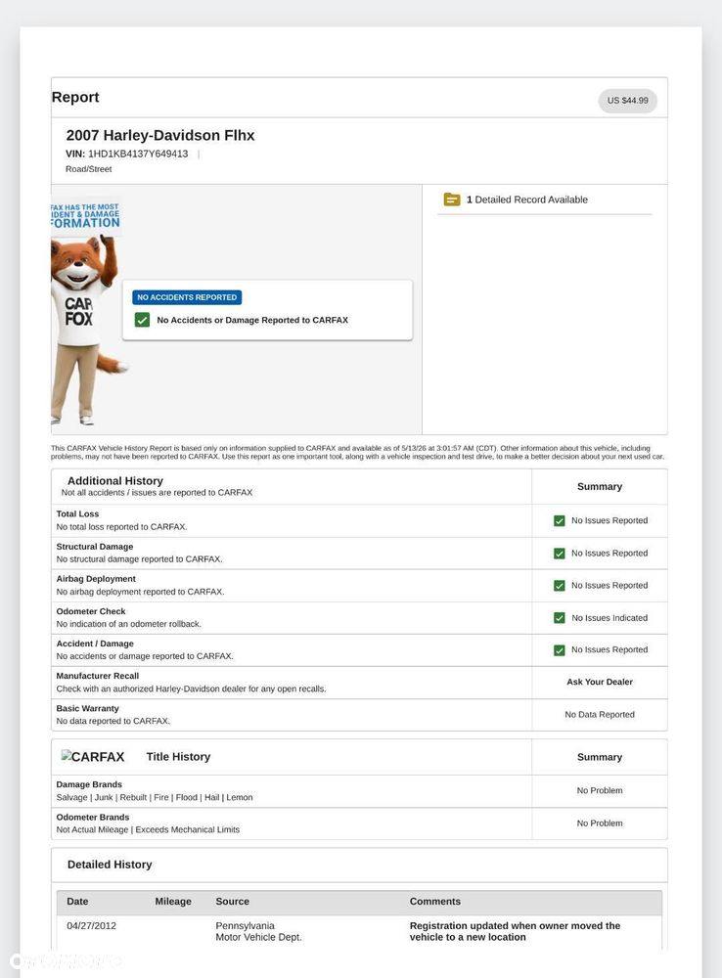Click the Source column header
Screen dimensions: 722x978
(x=232, y=902)
